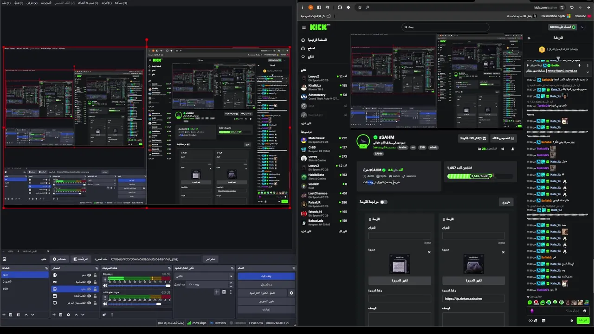
Task: Move source up in sources panel
Action: 76,315
